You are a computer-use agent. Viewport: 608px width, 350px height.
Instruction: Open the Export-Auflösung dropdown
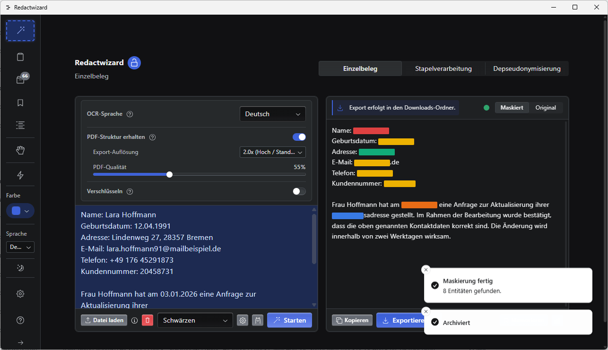tap(273, 152)
